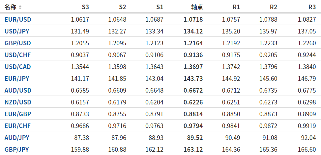Open the AUD/JPY currency pair link
Screen dimensions: 321x155
pos(17,138)
